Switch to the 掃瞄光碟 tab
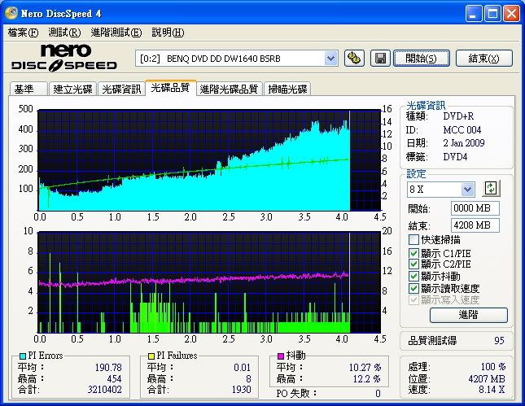The height and width of the screenshot is (406, 525). (287, 89)
